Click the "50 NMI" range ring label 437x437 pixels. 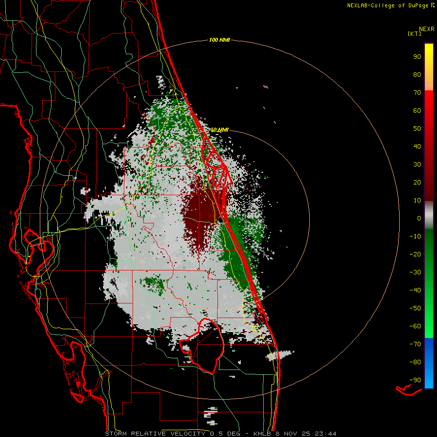pos(219,130)
